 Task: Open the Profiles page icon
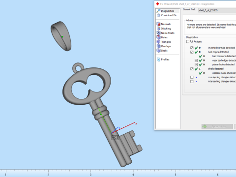tap(159, 59)
